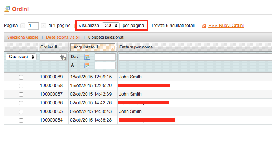The width and height of the screenshot is (272, 149).
Task: Click the Ordine # column header
Action: pyautogui.click(x=49, y=47)
